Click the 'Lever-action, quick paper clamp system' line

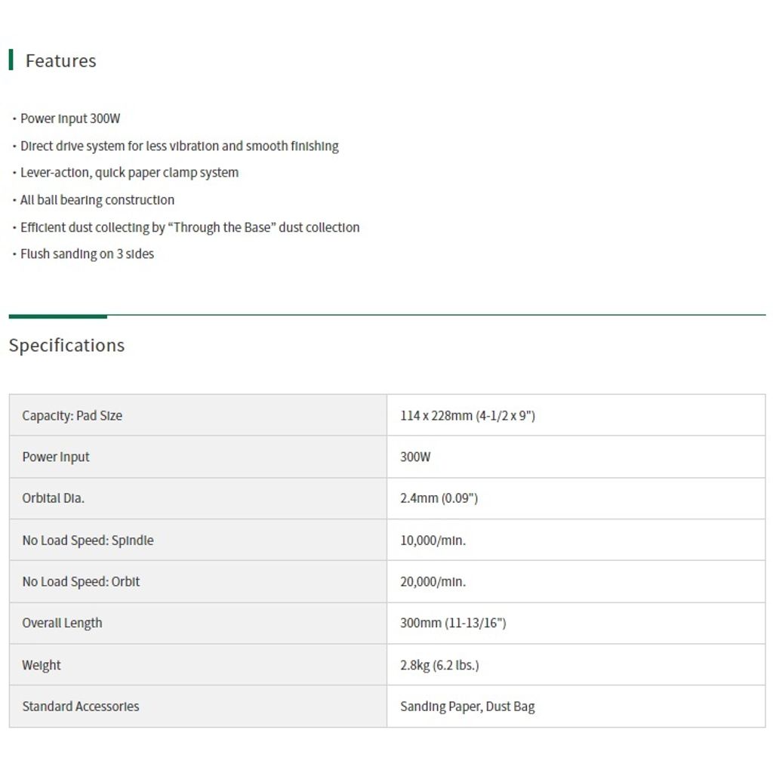[129, 173]
